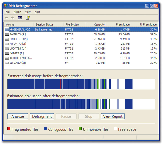
Task: Click the green Unmovable files legend swatch
Action: (x=80, y=129)
